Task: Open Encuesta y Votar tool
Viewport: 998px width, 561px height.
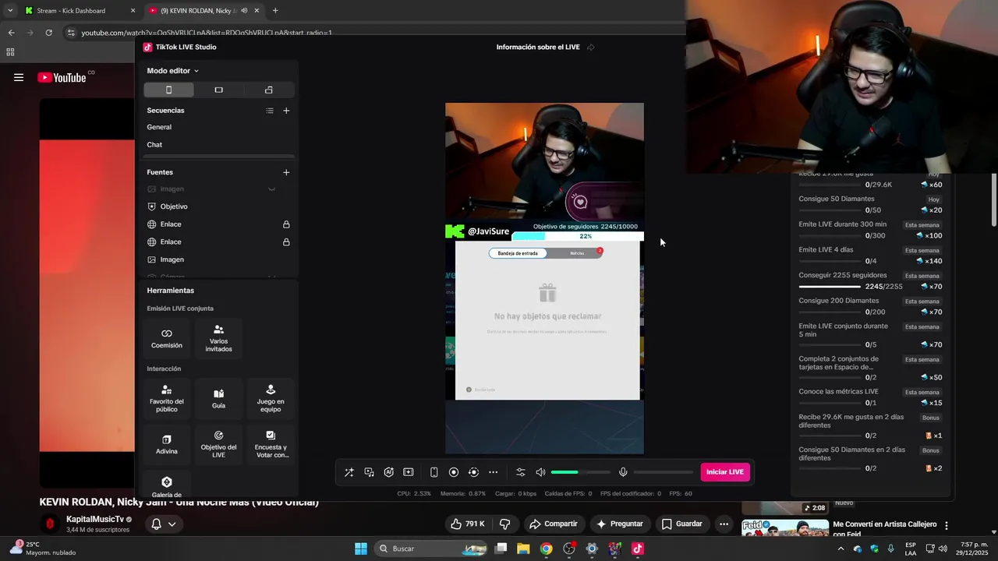Action: click(271, 444)
